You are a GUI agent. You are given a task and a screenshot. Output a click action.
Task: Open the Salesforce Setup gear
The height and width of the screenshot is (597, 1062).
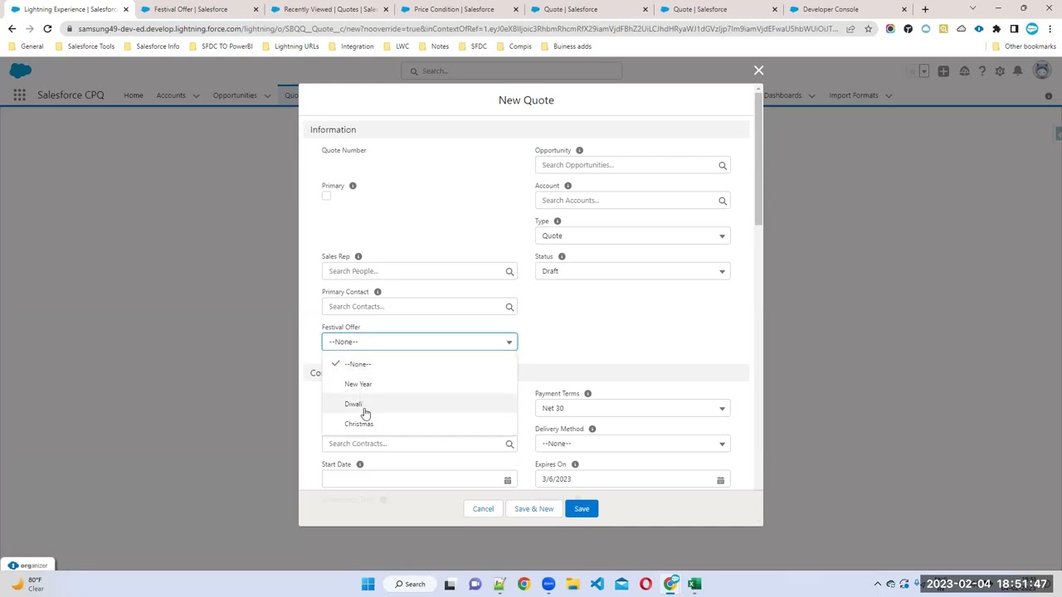1000,71
